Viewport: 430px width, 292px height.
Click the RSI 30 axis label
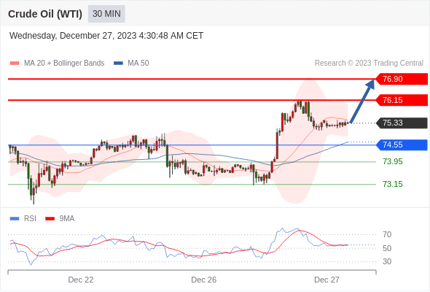[387, 261]
